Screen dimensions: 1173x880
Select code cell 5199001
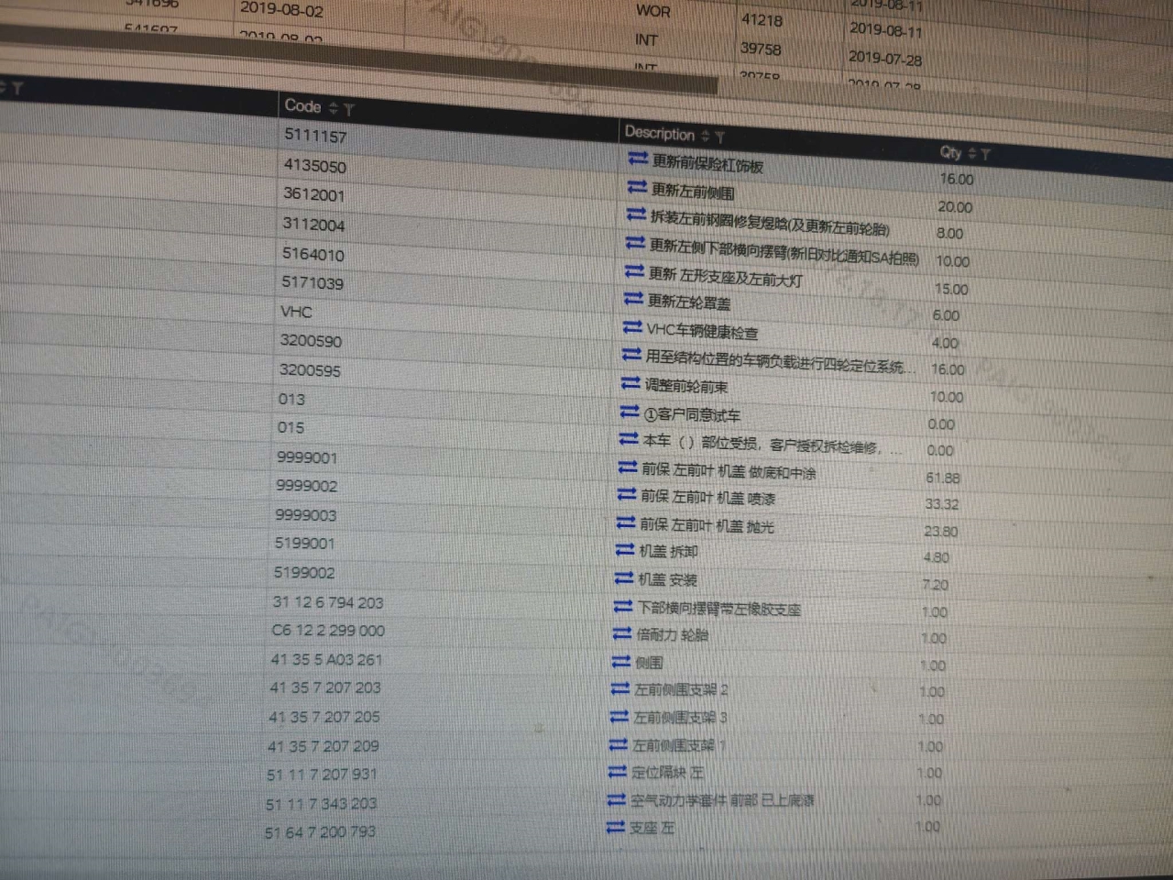click(x=304, y=544)
